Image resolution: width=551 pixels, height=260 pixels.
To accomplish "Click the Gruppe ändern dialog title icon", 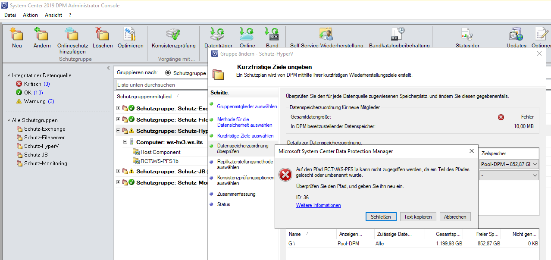I will (x=214, y=54).
